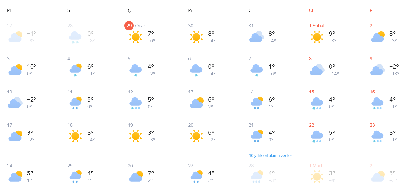Click the partly cloudy icon on day 24
Image resolution: width=409 pixels, height=187 pixels.
[x=15, y=177]
